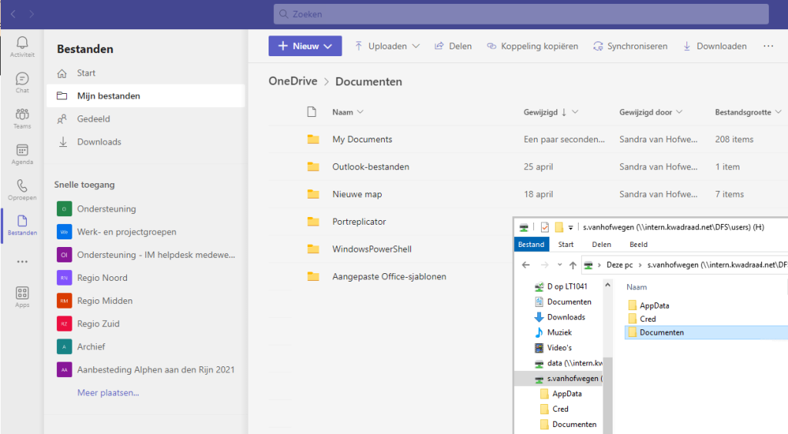This screenshot has height=434, width=788.
Task: Select Muziek in Explorer tree
Action: [559, 332]
